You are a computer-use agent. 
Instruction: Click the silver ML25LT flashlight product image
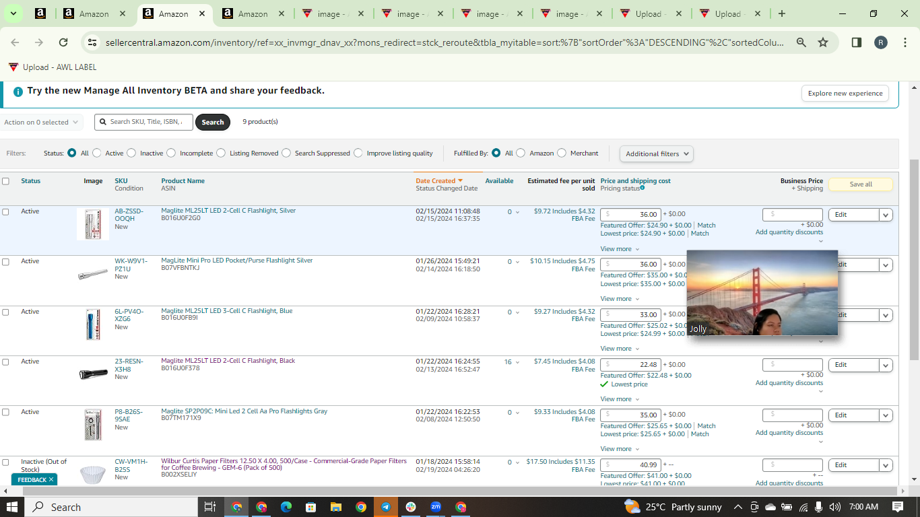click(x=93, y=224)
